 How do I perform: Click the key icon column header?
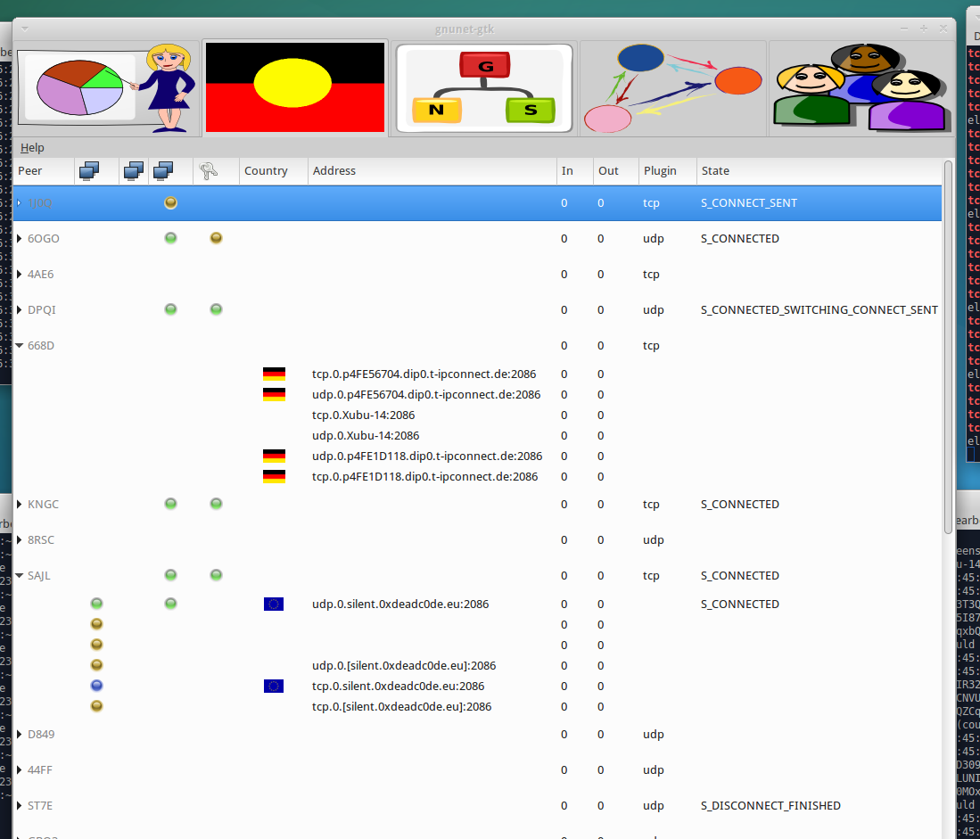click(208, 171)
